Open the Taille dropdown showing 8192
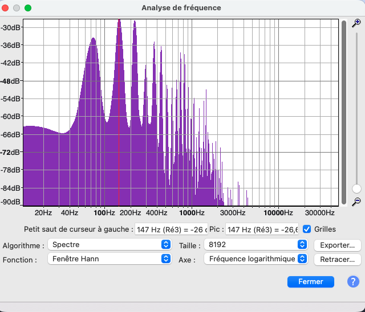The image size is (365, 312). 256,244
